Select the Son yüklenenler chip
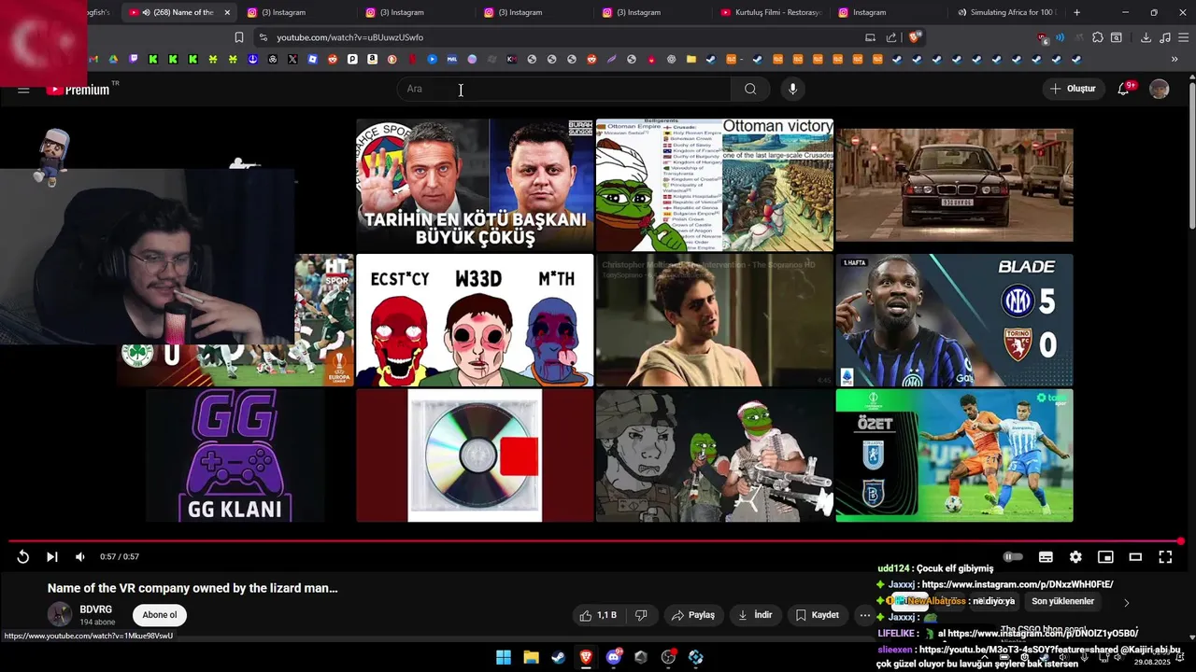The image size is (1196, 672). 1062,602
